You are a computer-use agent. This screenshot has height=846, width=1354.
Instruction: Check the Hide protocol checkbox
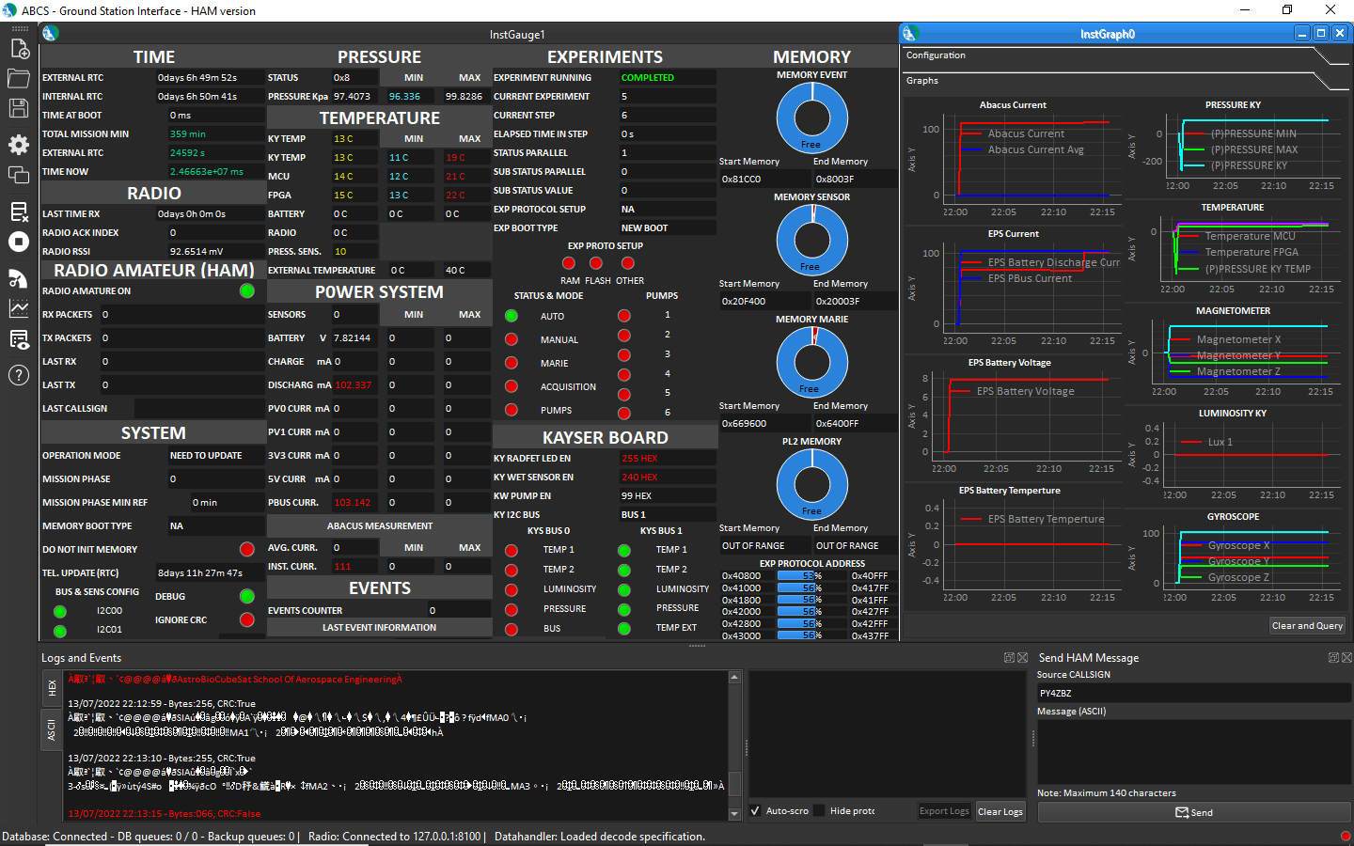click(819, 811)
